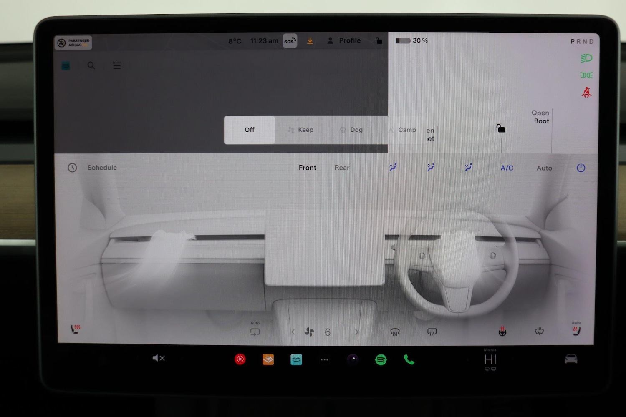Decrease fan speed with left chevron
This screenshot has width=626, height=417.
[x=293, y=332]
